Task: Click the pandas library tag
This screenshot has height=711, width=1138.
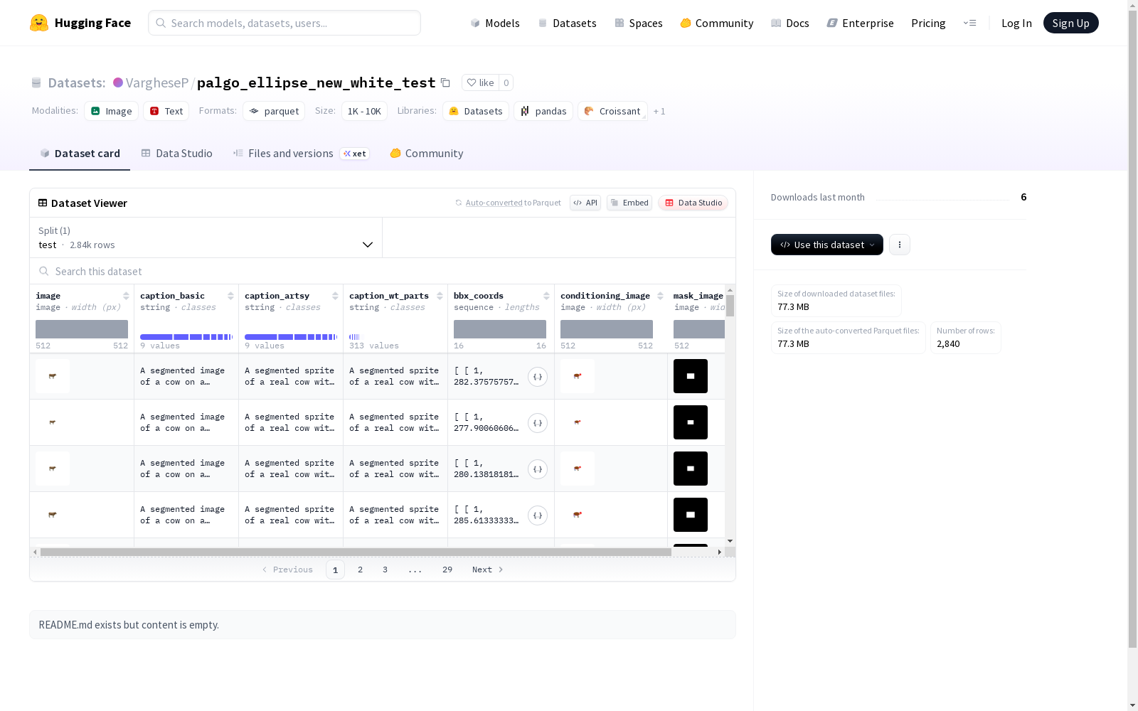Action: [543, 111]
